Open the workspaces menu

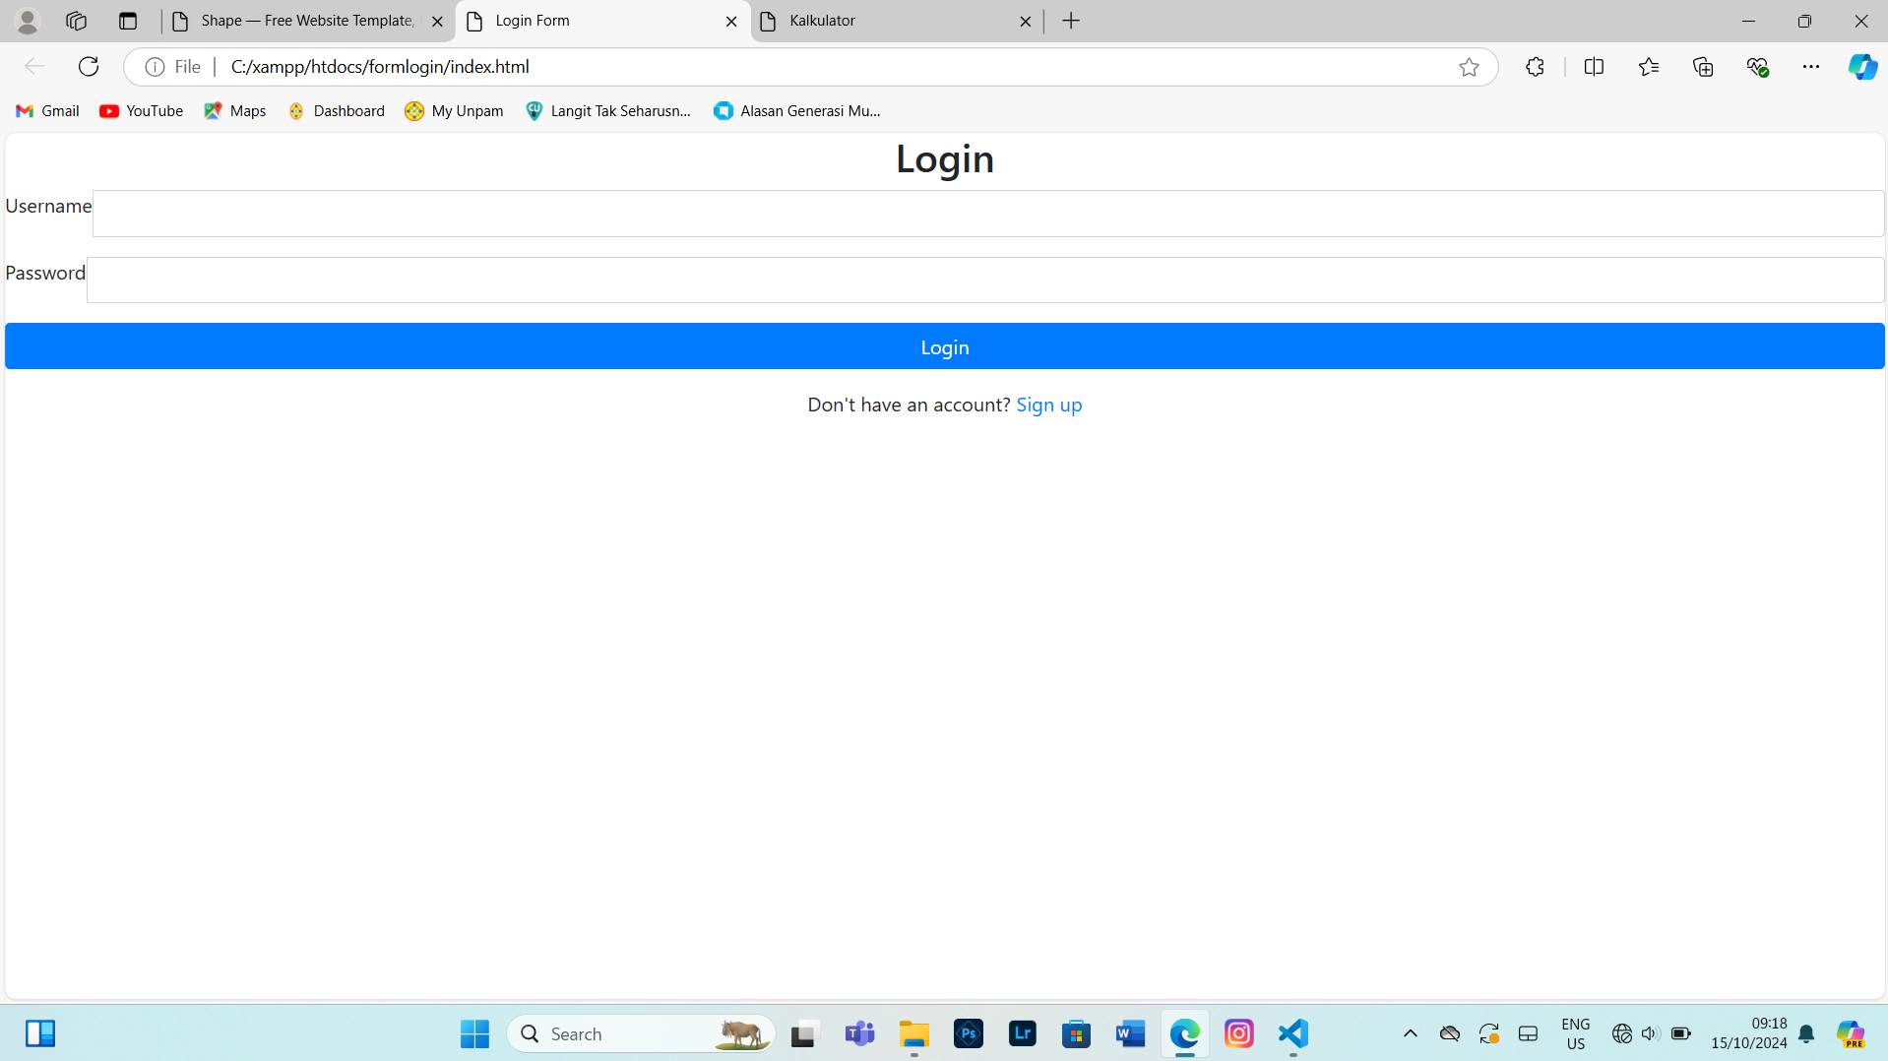pyautogui.click(x=76, y=21)
